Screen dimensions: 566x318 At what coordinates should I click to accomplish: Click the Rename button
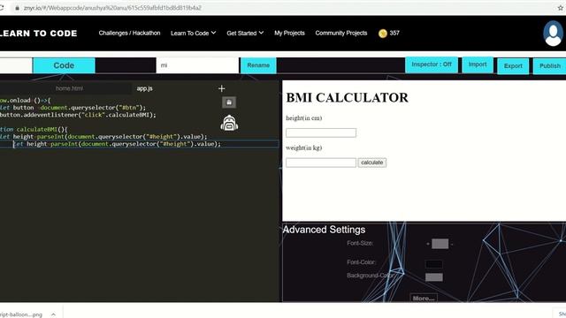click(x=258, y=65)
